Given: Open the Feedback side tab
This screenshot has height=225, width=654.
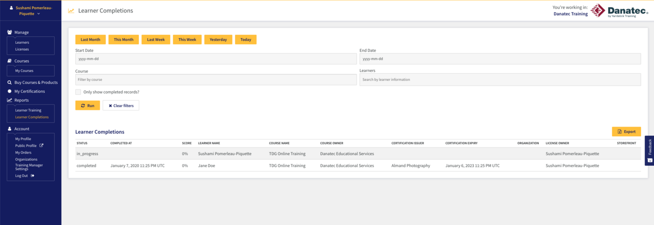Looking at the screenshot, I should 649,150.
